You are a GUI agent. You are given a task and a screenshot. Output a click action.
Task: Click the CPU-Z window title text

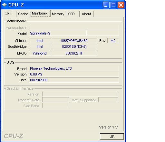[16, 5]
